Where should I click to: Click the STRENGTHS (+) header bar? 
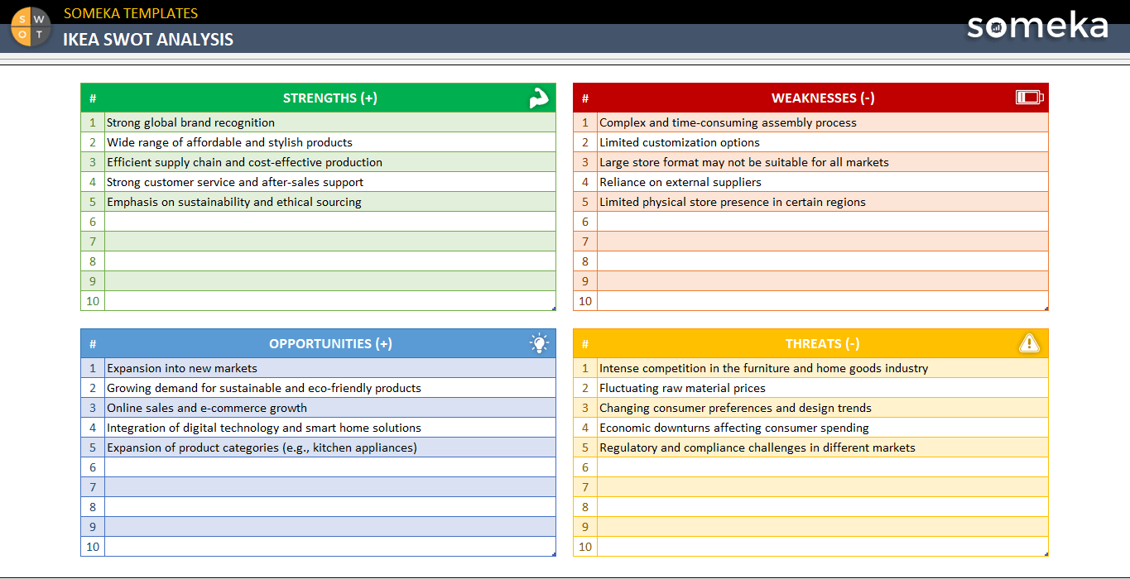click(329, 97)
